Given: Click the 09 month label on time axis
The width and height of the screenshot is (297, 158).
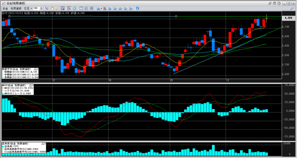Looking at the screenshot, I should pyautogui.click(x=171, y=80).
